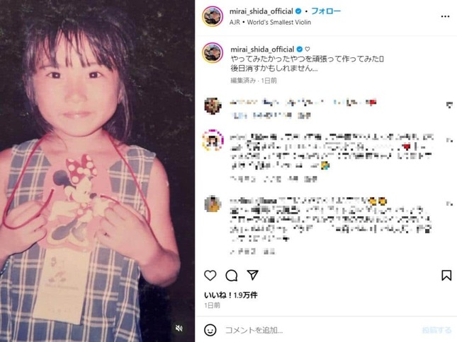Click the childhood photo video area
This screenshot has height=342, width=457.
[97, 171]
